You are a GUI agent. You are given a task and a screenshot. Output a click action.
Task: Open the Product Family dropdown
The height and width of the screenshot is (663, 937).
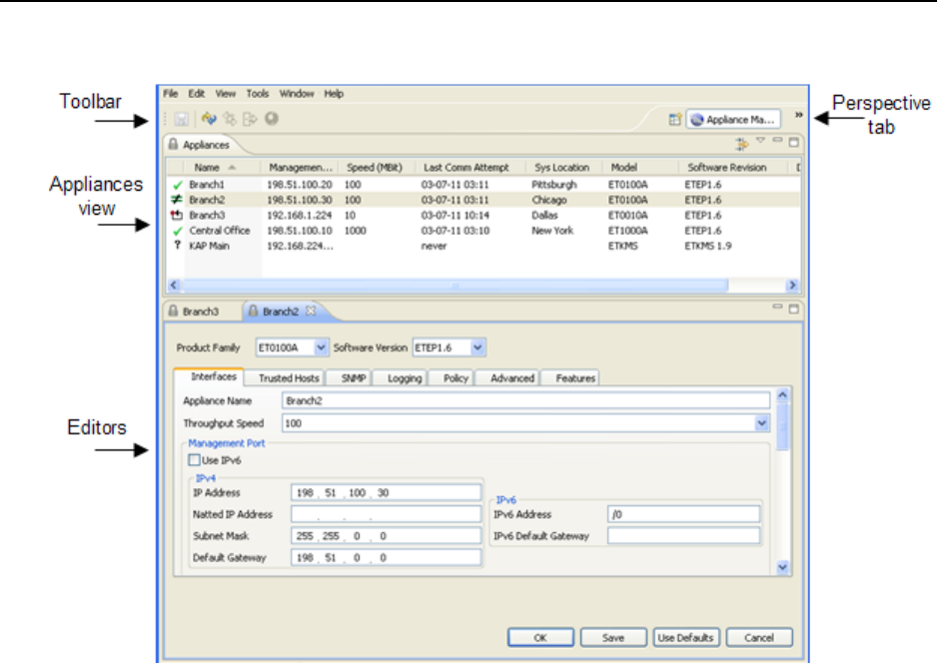(x=321, y=347)
